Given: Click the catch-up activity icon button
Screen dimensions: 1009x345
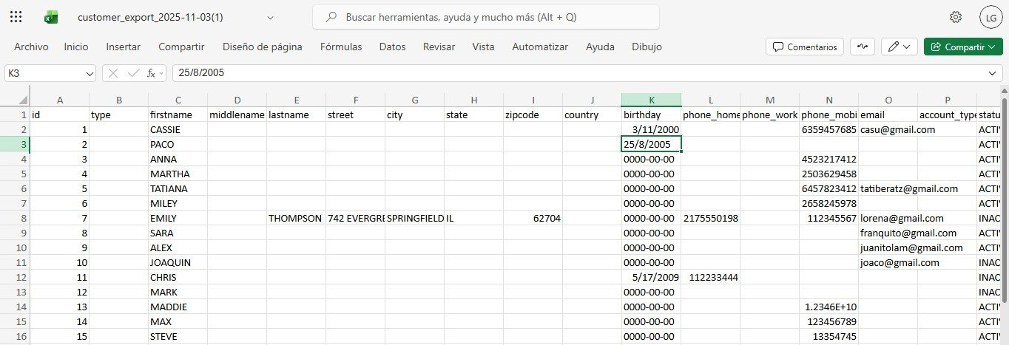Looking at the screenshot, I should pyautogui.click(x=863, y=47).
